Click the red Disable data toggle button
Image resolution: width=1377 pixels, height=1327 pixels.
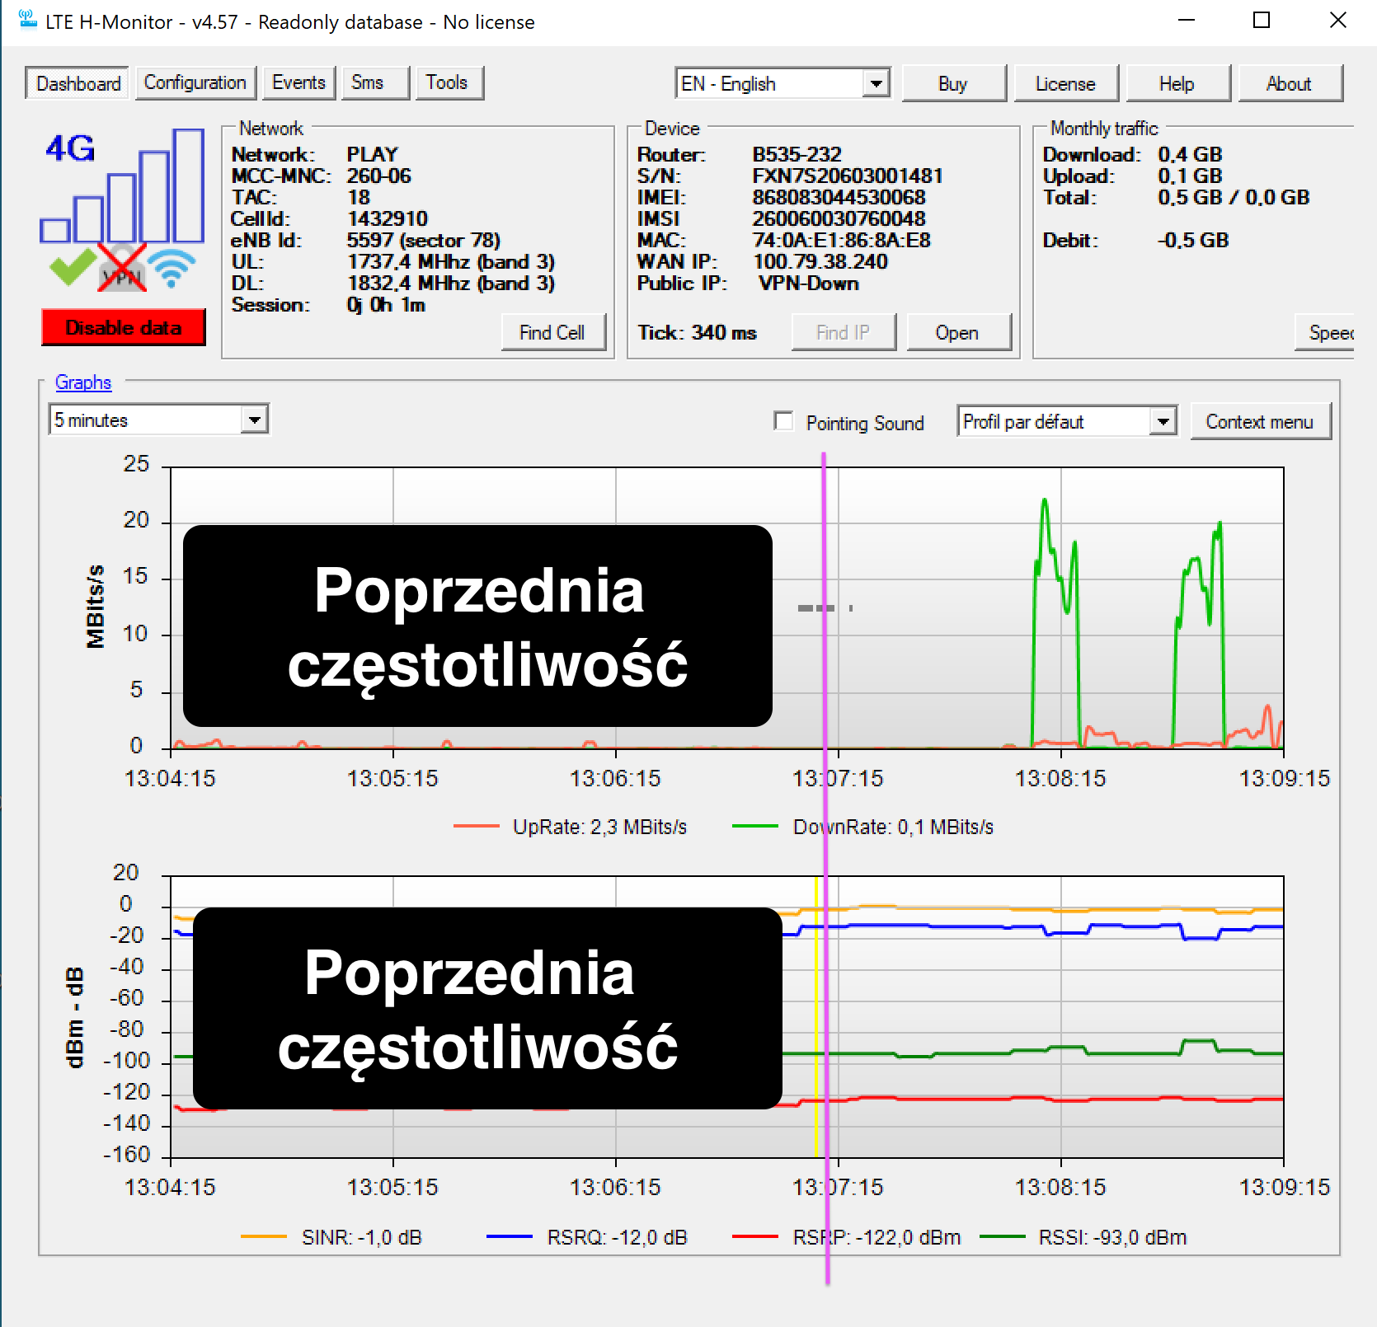[x=123, y=327]
